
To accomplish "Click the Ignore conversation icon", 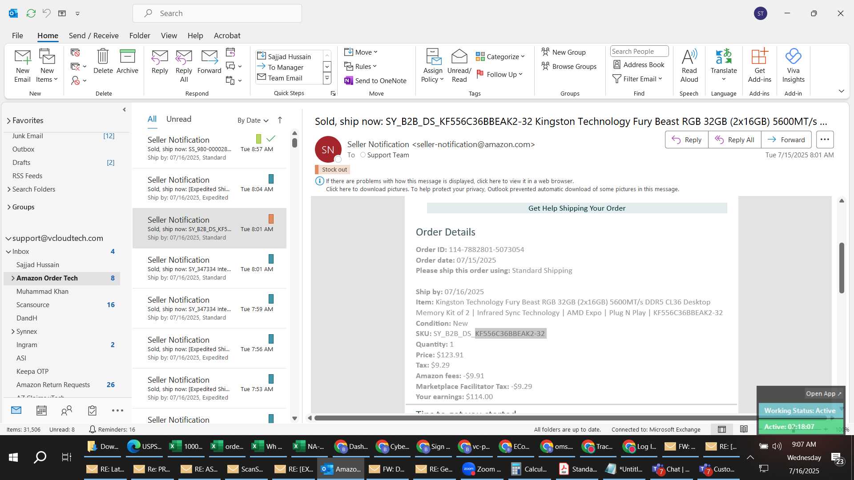I will click(x=75, y=53).
